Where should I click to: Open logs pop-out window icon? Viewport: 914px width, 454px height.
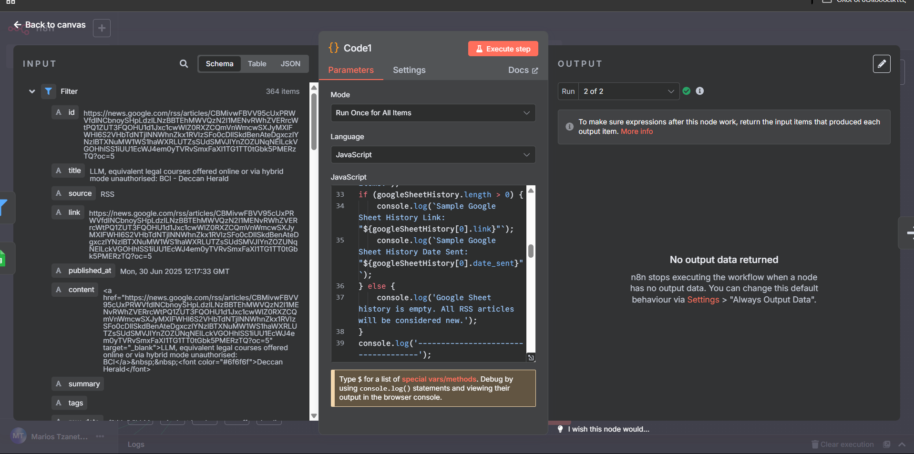pyautogui.click(x=886, y=444)
